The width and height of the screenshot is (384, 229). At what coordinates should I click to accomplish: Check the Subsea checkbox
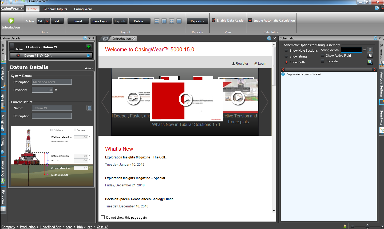[x=75, y=130]
